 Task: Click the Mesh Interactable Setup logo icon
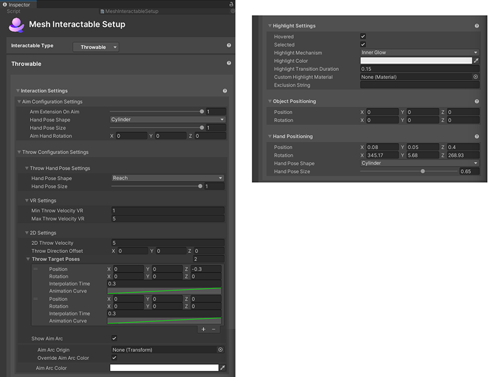pyautogui.click(x=17, y=25)
